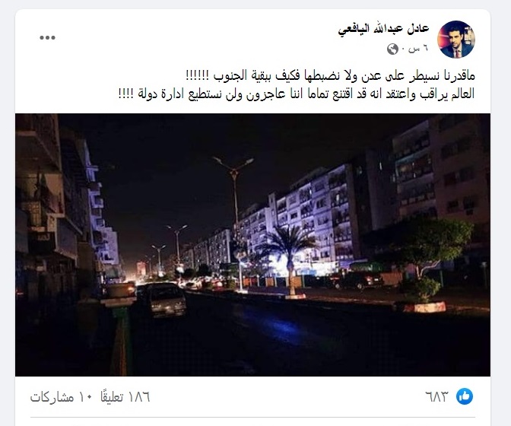Open the three-dot post options menu

coord(48,37)
